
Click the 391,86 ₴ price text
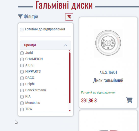pyautogui.click(x=89, y=101)
